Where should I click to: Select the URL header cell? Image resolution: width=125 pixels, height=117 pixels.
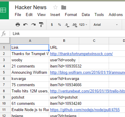click(x=64, y=47)
